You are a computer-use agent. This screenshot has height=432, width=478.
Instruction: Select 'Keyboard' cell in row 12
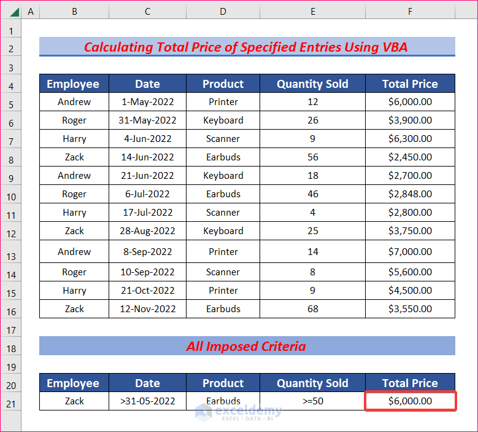223,231
